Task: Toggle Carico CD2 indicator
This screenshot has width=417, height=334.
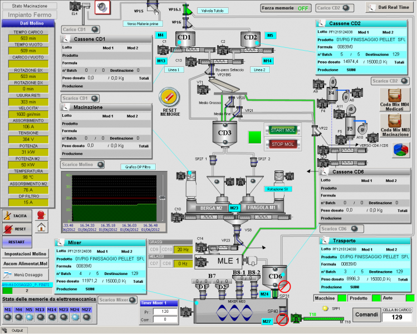Action: [x=335, y=8]
